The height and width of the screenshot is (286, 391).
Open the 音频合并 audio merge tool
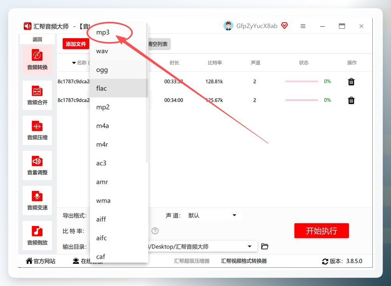(x=37, y=95)
